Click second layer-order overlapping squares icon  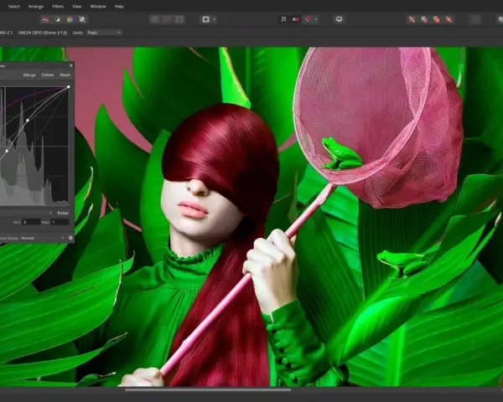pos(424,20)
